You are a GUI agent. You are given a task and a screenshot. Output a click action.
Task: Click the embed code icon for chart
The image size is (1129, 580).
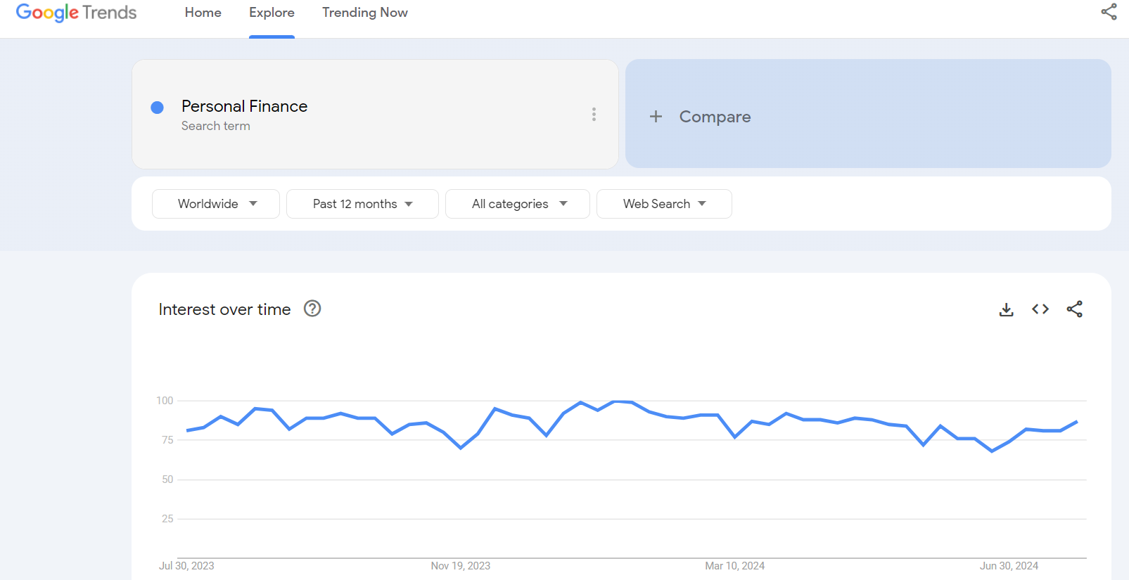pyautogui.click(x=1040, y=309)
